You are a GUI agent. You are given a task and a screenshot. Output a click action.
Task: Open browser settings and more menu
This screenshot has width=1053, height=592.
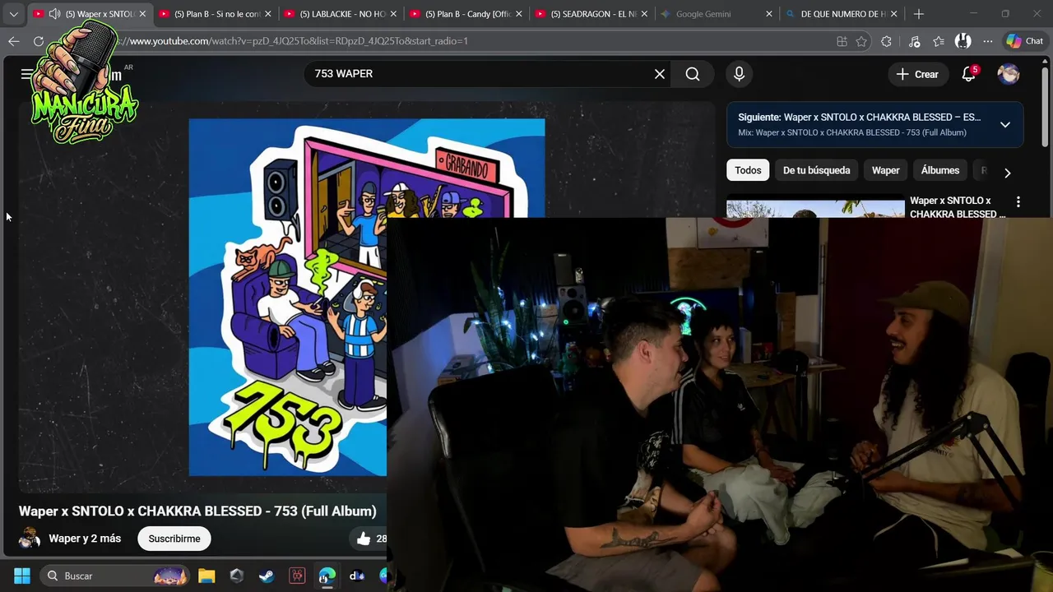(988, 41)
